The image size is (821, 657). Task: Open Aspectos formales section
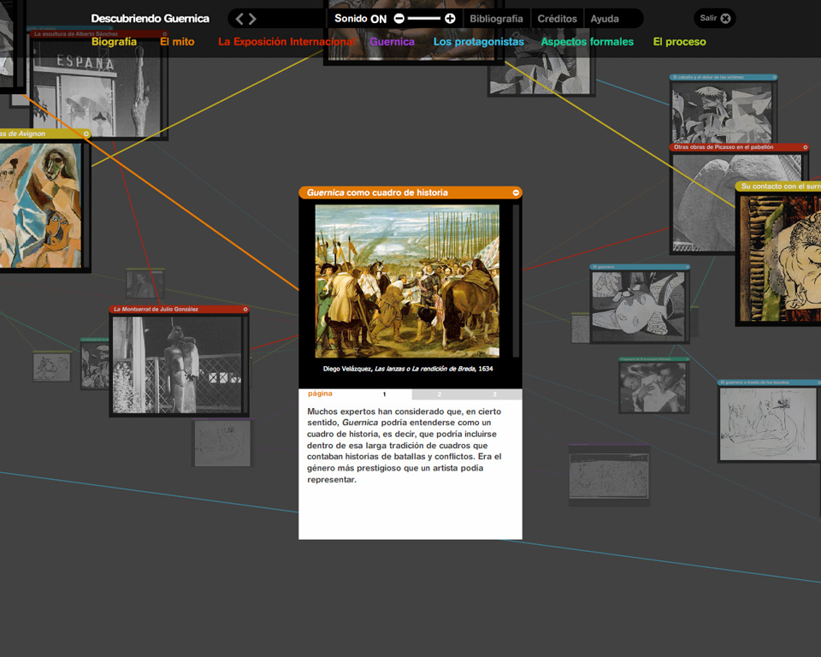[587, 41]
